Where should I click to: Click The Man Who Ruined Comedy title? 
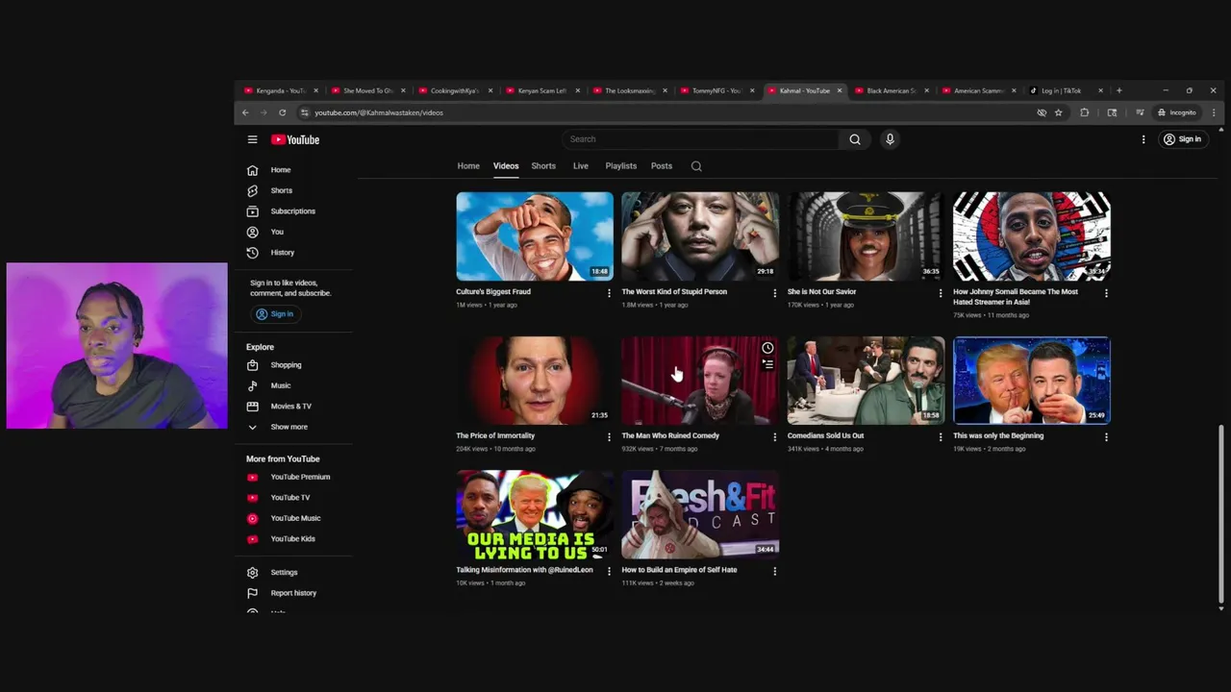coord(670,435)
